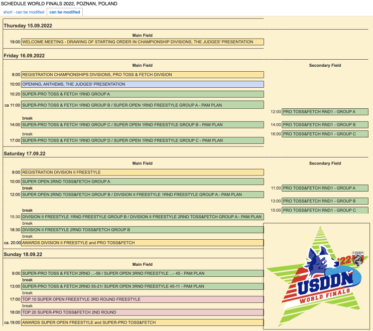Switch to the 'short - can be modified' tab
373x331 pixels.
tap(24, 12)
